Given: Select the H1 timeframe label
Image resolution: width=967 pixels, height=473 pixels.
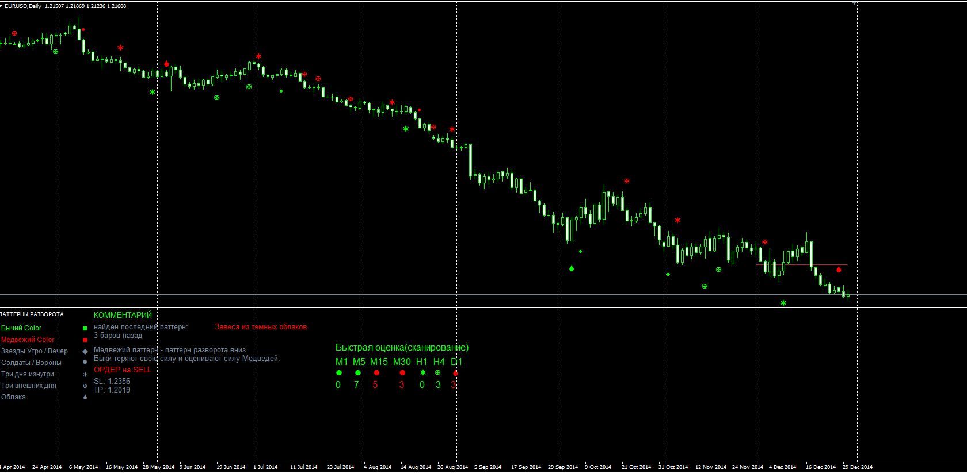Looking at the screenshot, I should [x=422, y=362].
